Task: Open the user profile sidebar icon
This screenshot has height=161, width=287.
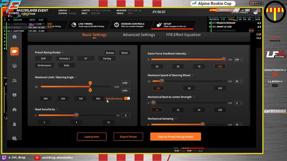Action: coord(14,124)
